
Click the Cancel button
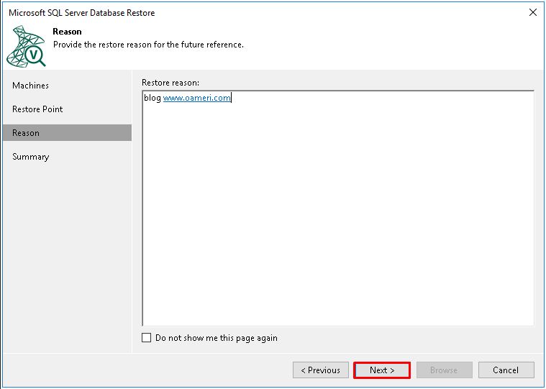click(506, 370)
